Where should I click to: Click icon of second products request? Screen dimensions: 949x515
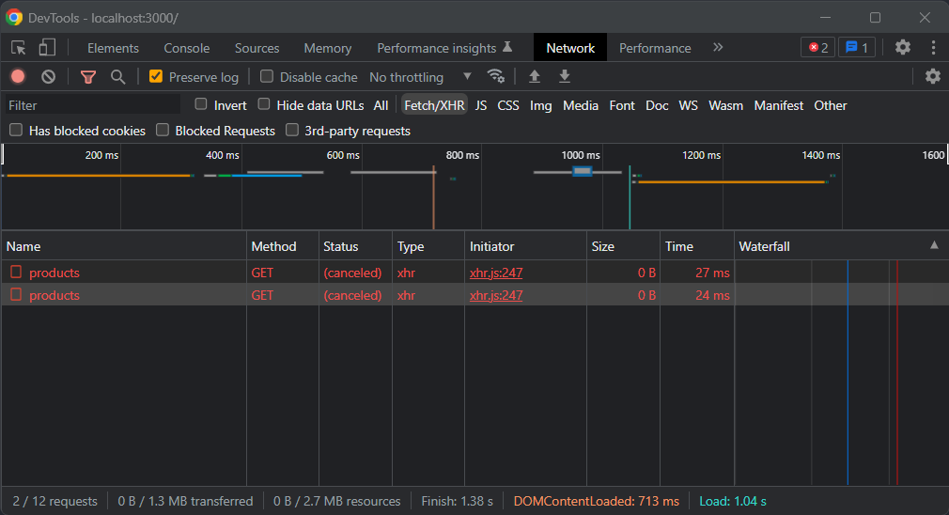16,295
